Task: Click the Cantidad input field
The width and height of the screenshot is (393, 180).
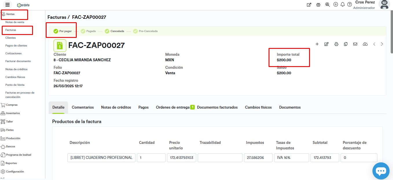Action: point(151,158)
